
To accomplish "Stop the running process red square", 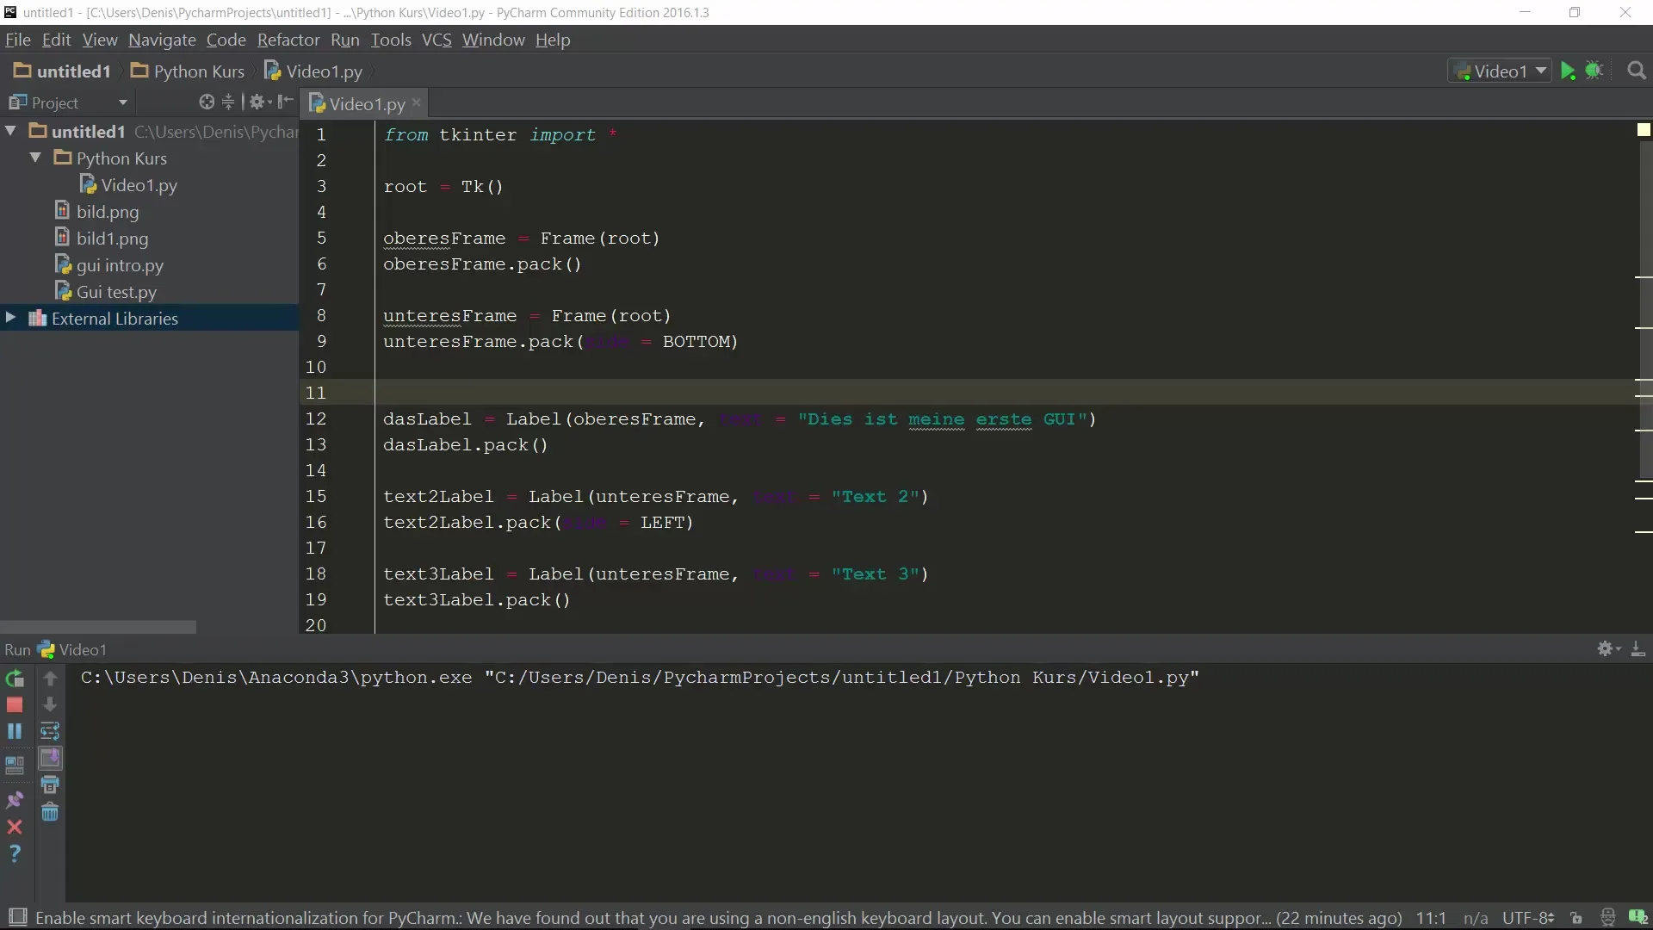I will (x=15, y=705).
